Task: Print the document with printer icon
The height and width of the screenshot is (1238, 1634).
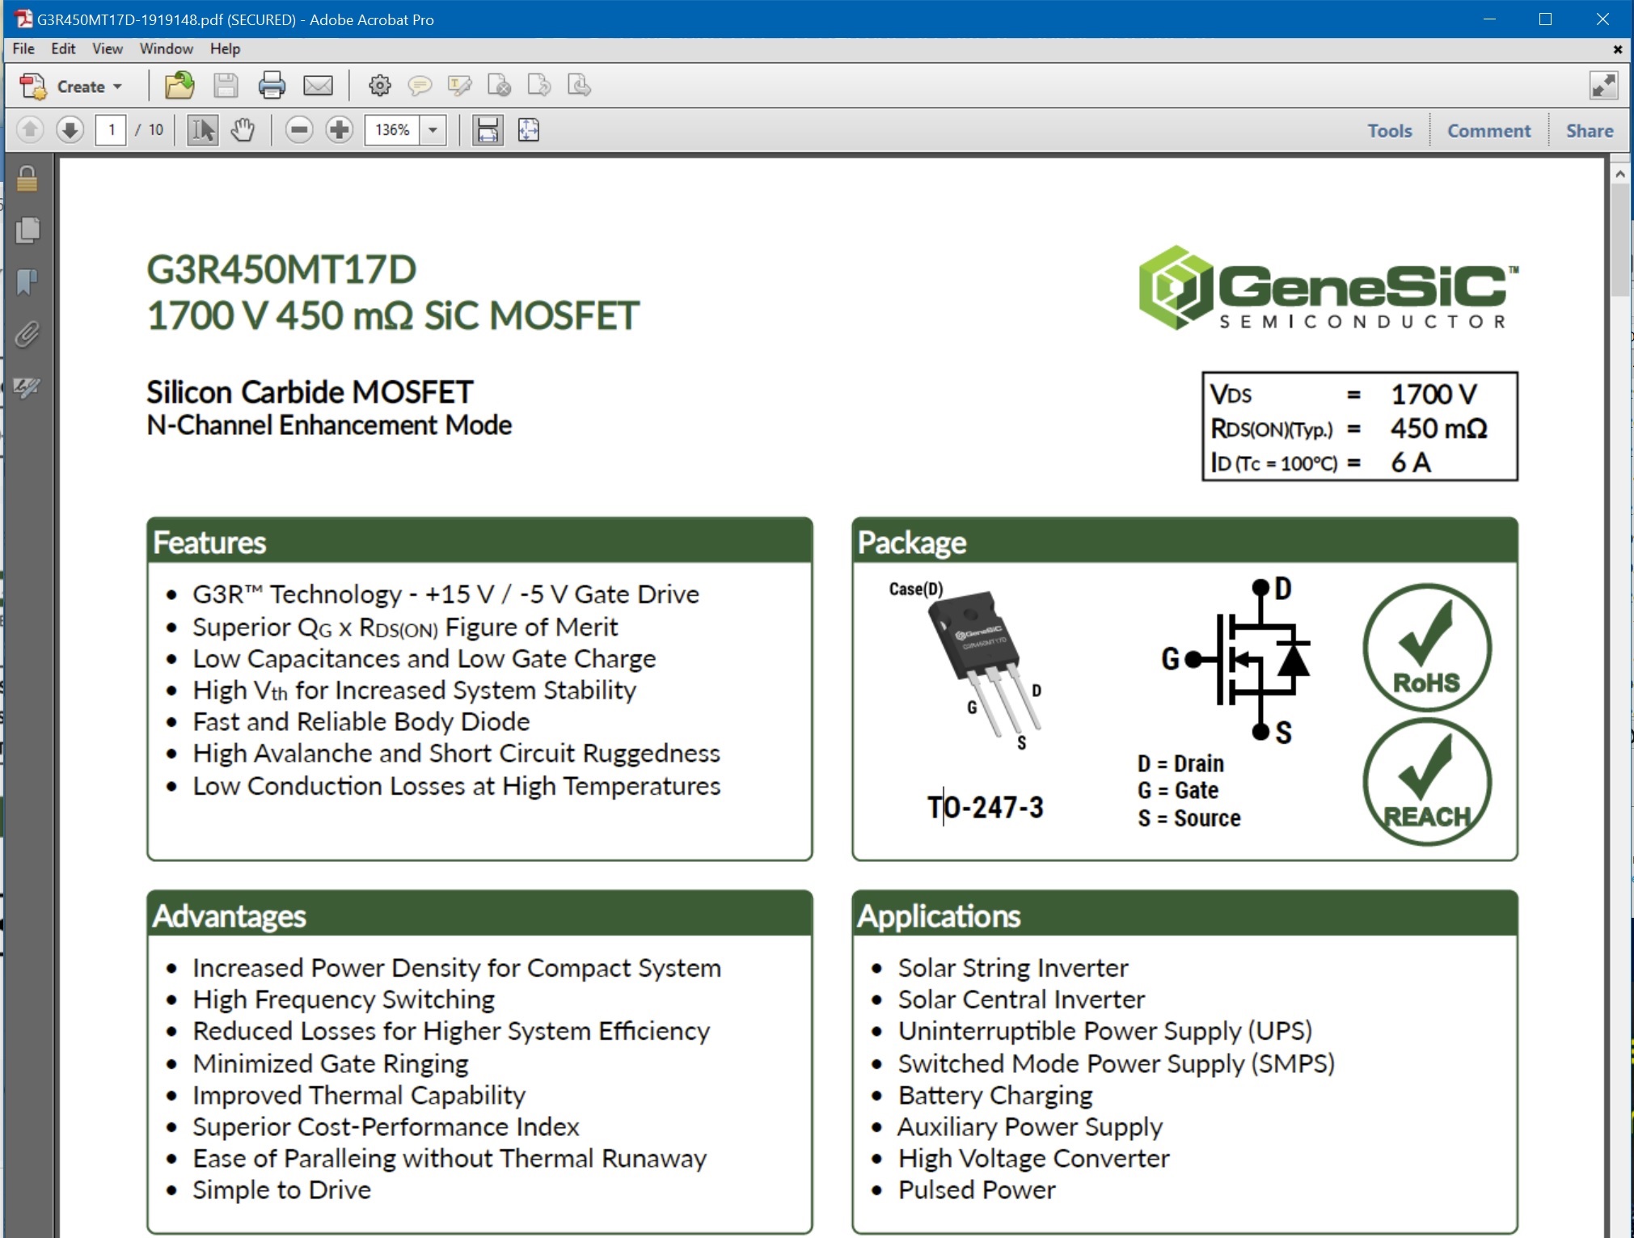Action: tap(272, 86)
